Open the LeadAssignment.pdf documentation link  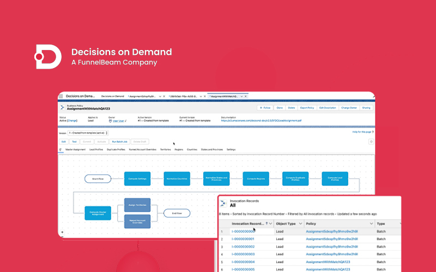point(261,121)
